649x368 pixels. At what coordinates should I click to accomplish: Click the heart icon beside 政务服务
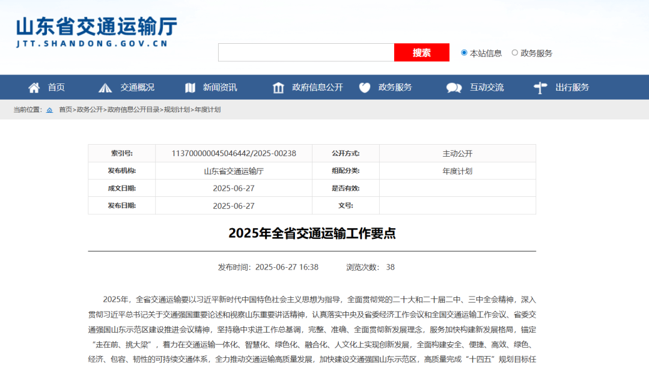(x=365, y=87)
